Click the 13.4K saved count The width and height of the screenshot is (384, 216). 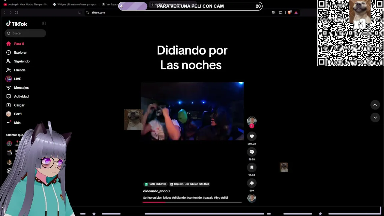coord(252,175)
